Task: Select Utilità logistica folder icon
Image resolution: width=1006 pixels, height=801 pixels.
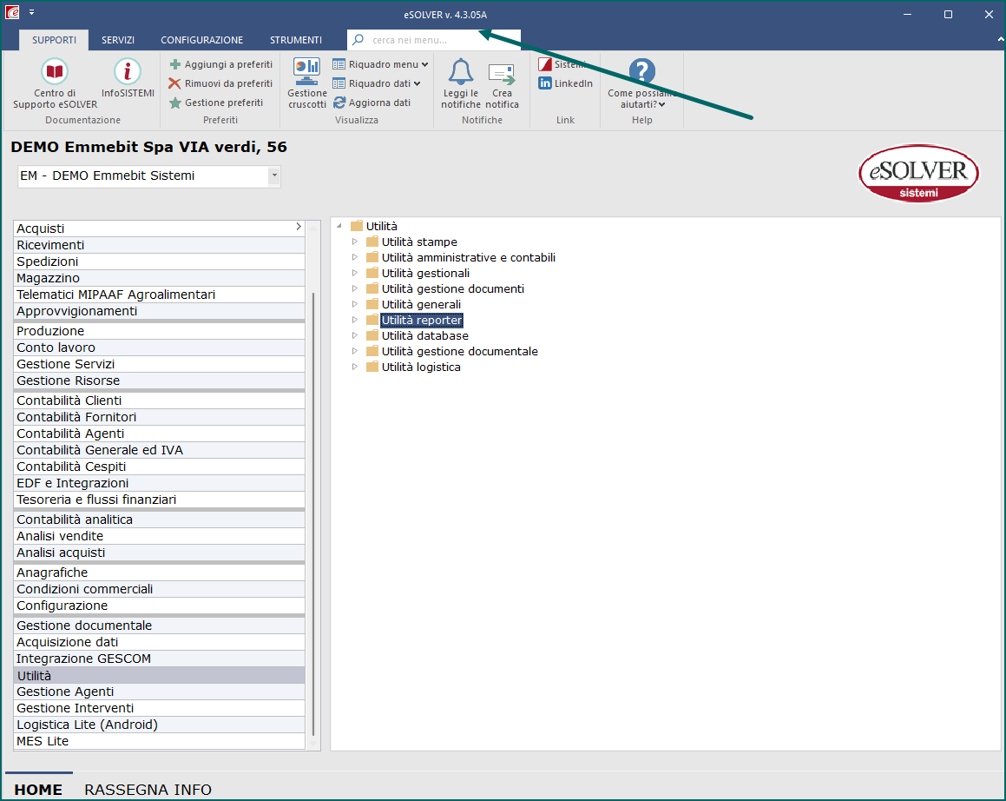Action: click(372, 367)
